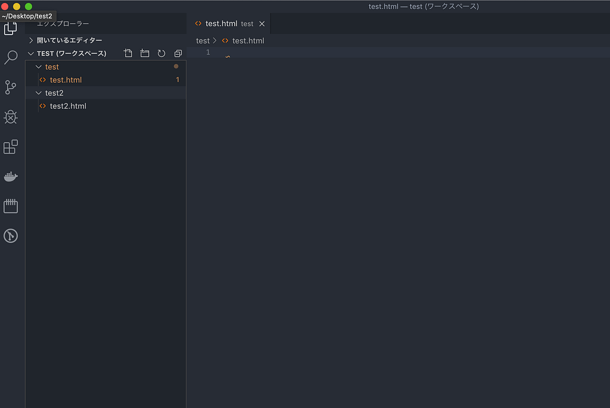Click the HTML file icon in the breadcrumb

click(x=225, y=41)
